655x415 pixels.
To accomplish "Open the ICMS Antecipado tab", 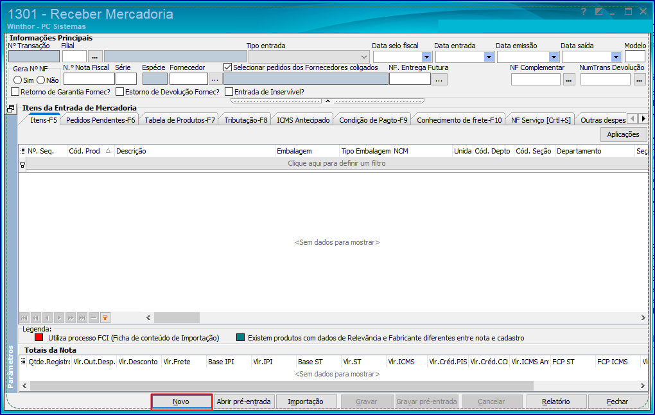I will pyautogui.click(x=303, y=120).
